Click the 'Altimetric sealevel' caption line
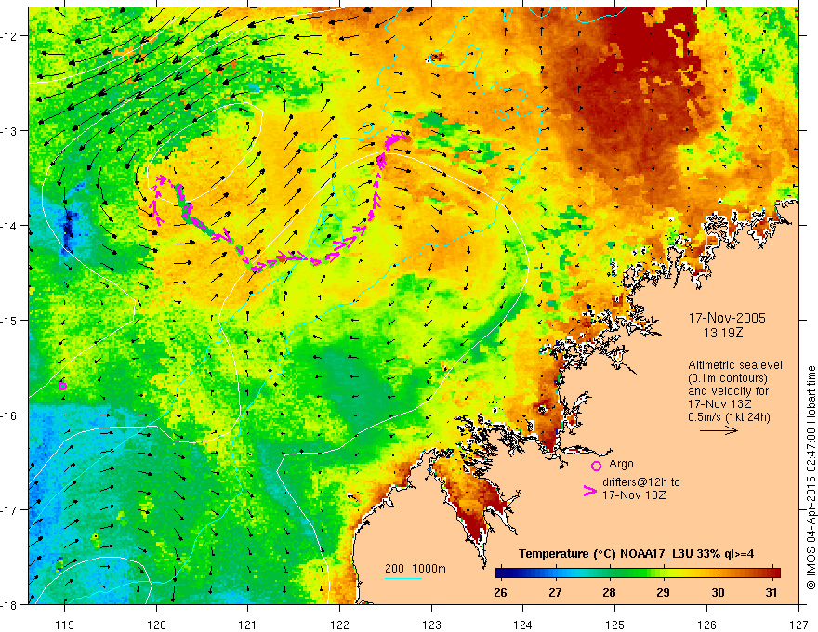 click(735, 365)
